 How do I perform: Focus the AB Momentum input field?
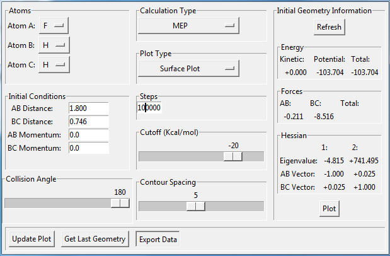coord(89,135)
